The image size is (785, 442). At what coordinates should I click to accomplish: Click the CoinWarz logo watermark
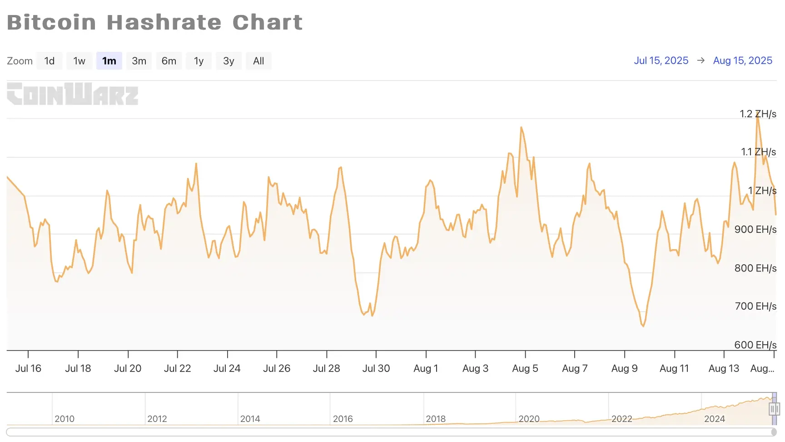pos(73,94)
